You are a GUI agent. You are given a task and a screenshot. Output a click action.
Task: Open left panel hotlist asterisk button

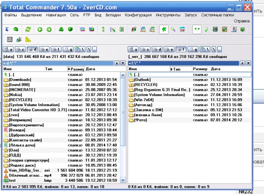tap(117, 63)
